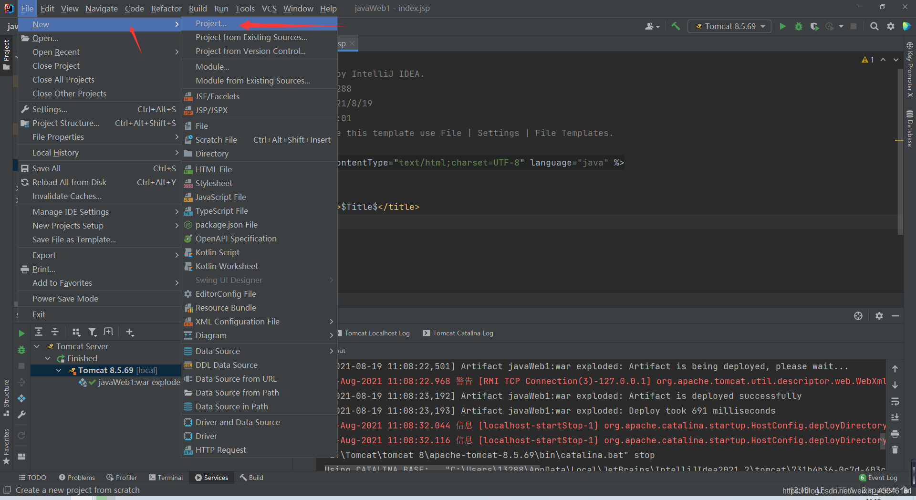Click the warning indicator in the editor
916x500 pixels.
click(868, 60)
